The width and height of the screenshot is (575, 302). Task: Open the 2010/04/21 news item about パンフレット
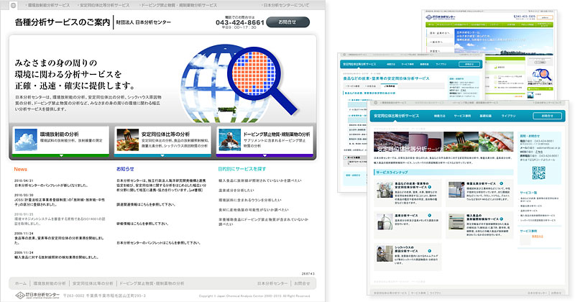coord(43,185)
